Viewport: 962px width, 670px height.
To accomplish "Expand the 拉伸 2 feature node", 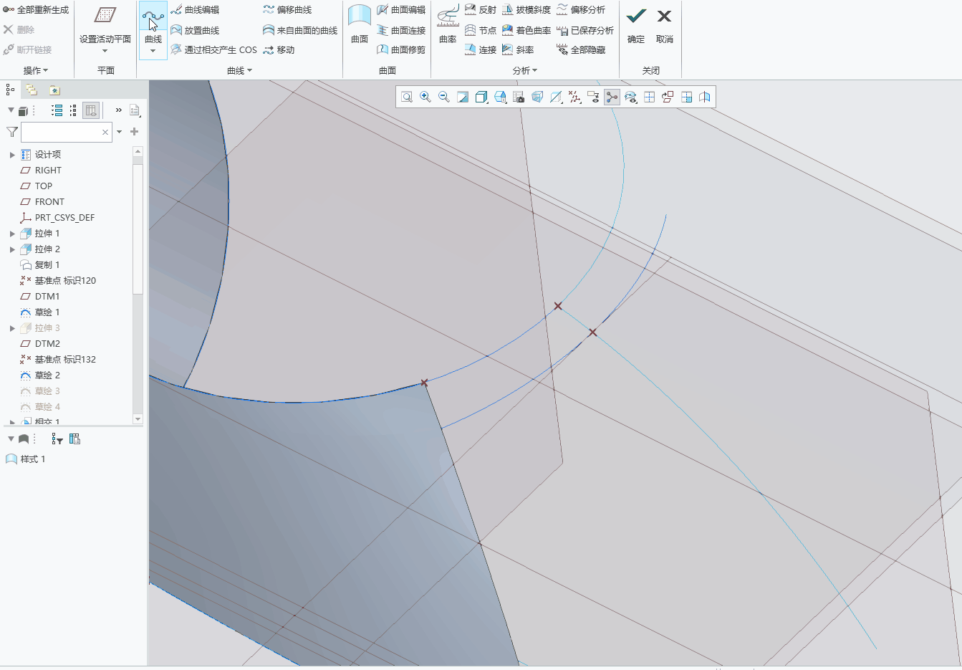I will [x=12, y=249].
